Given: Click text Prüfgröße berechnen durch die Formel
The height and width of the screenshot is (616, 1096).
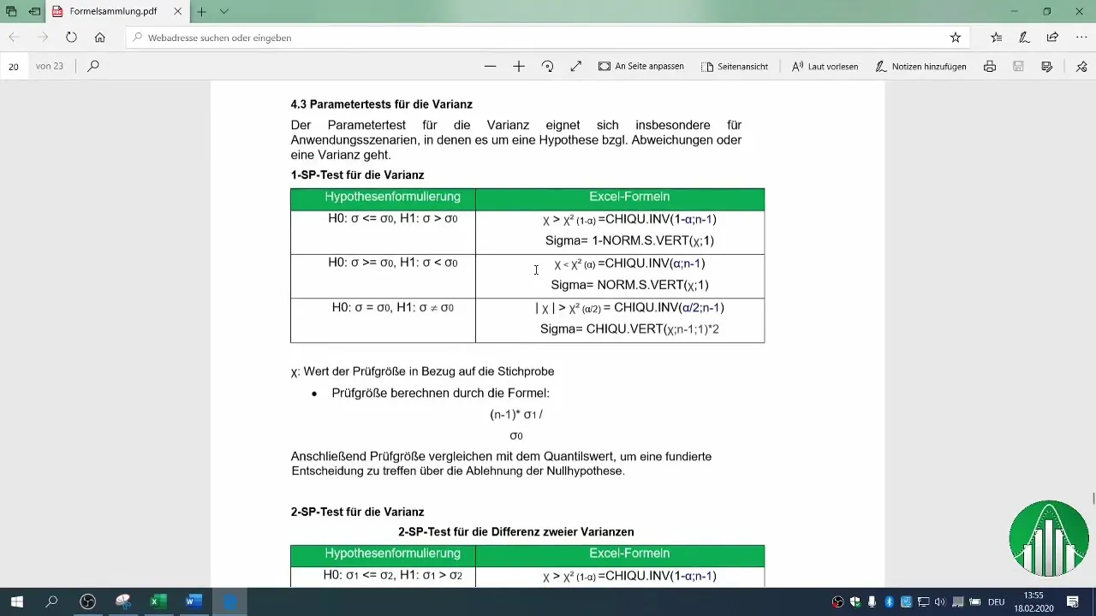Looking at the screenshot, I should (440, 394).
